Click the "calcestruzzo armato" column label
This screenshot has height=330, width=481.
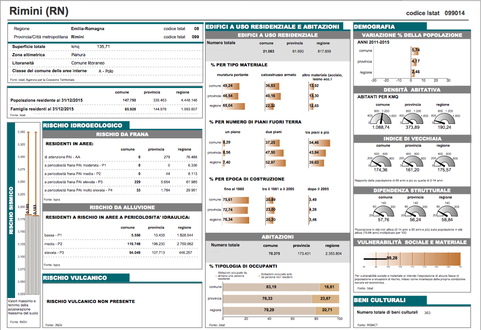click(278, 75)
